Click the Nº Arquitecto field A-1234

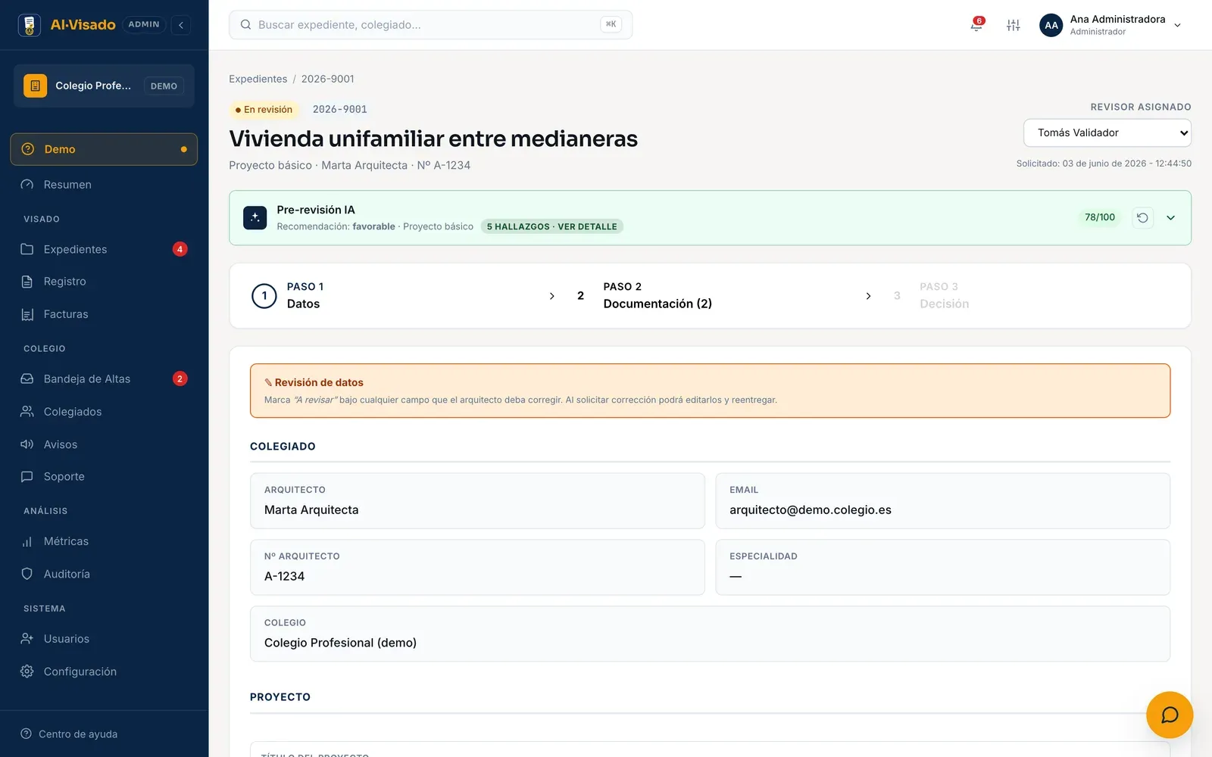tap(477, 567)
